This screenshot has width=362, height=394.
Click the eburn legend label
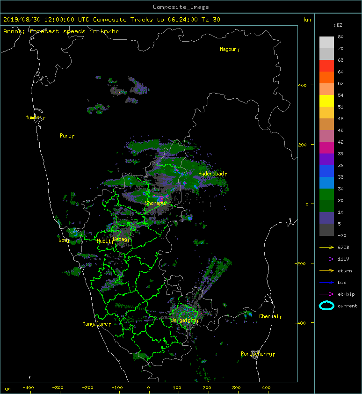(x=345, y=271)
